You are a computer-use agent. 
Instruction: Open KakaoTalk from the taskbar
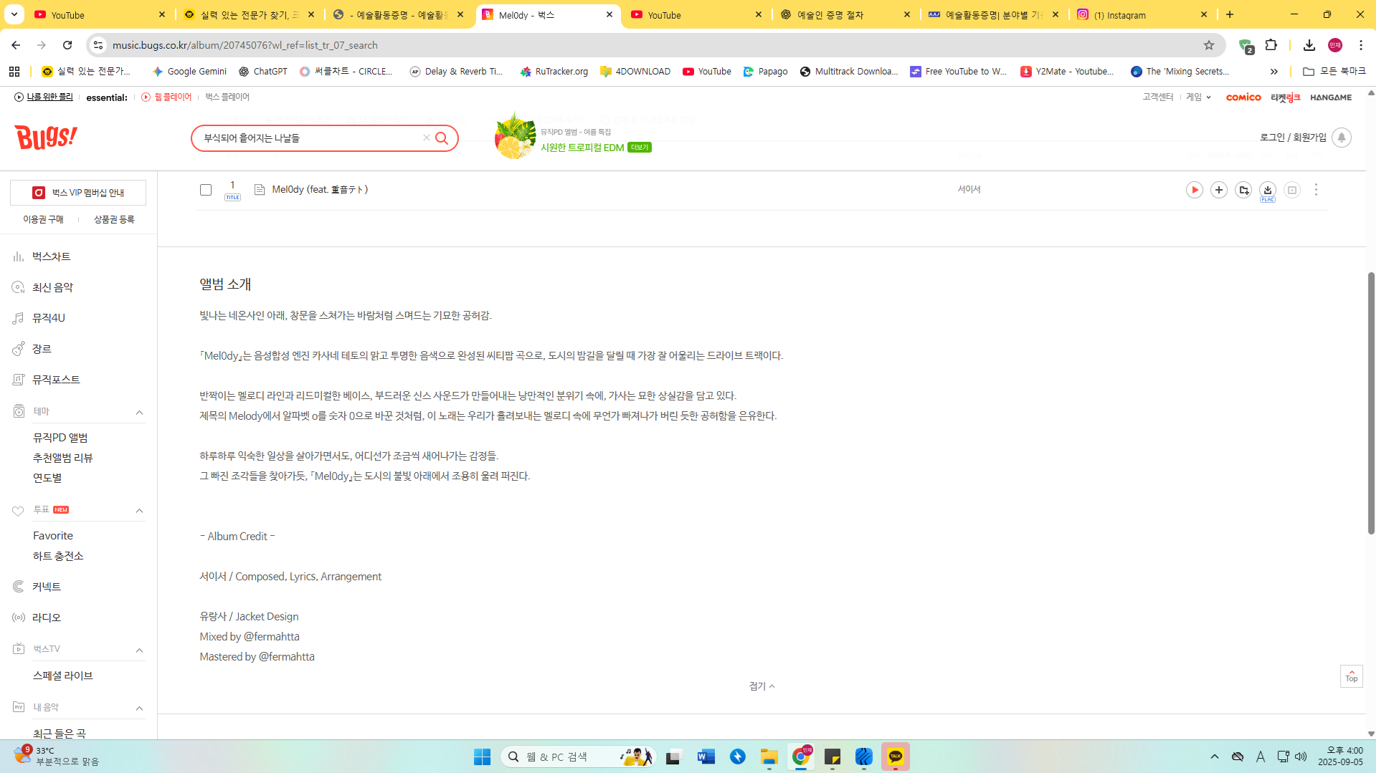[895, 757]
